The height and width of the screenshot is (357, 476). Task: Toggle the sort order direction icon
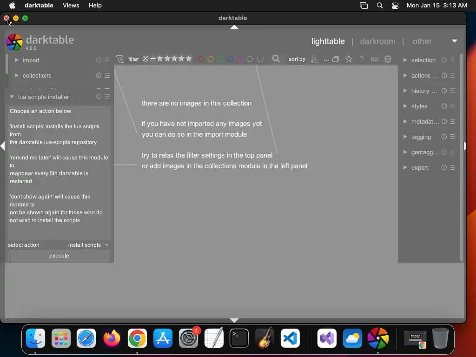point(315,59)
